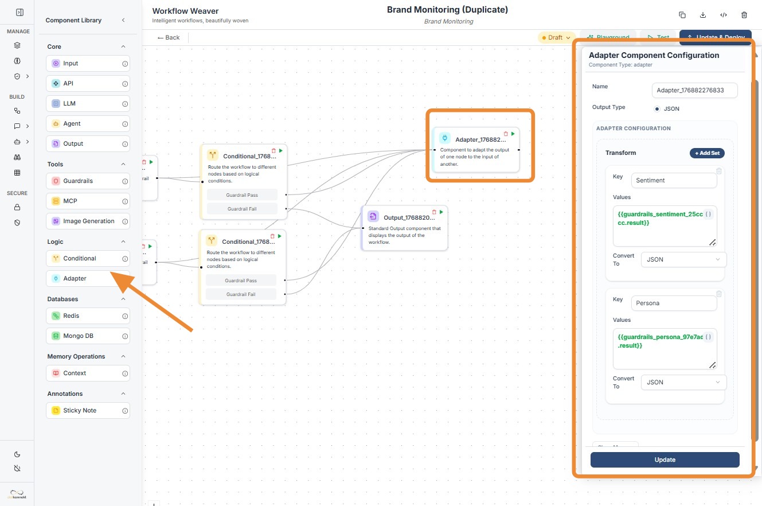
Task: Focus the adapter Name input field
Action: (x=695, y=90)
